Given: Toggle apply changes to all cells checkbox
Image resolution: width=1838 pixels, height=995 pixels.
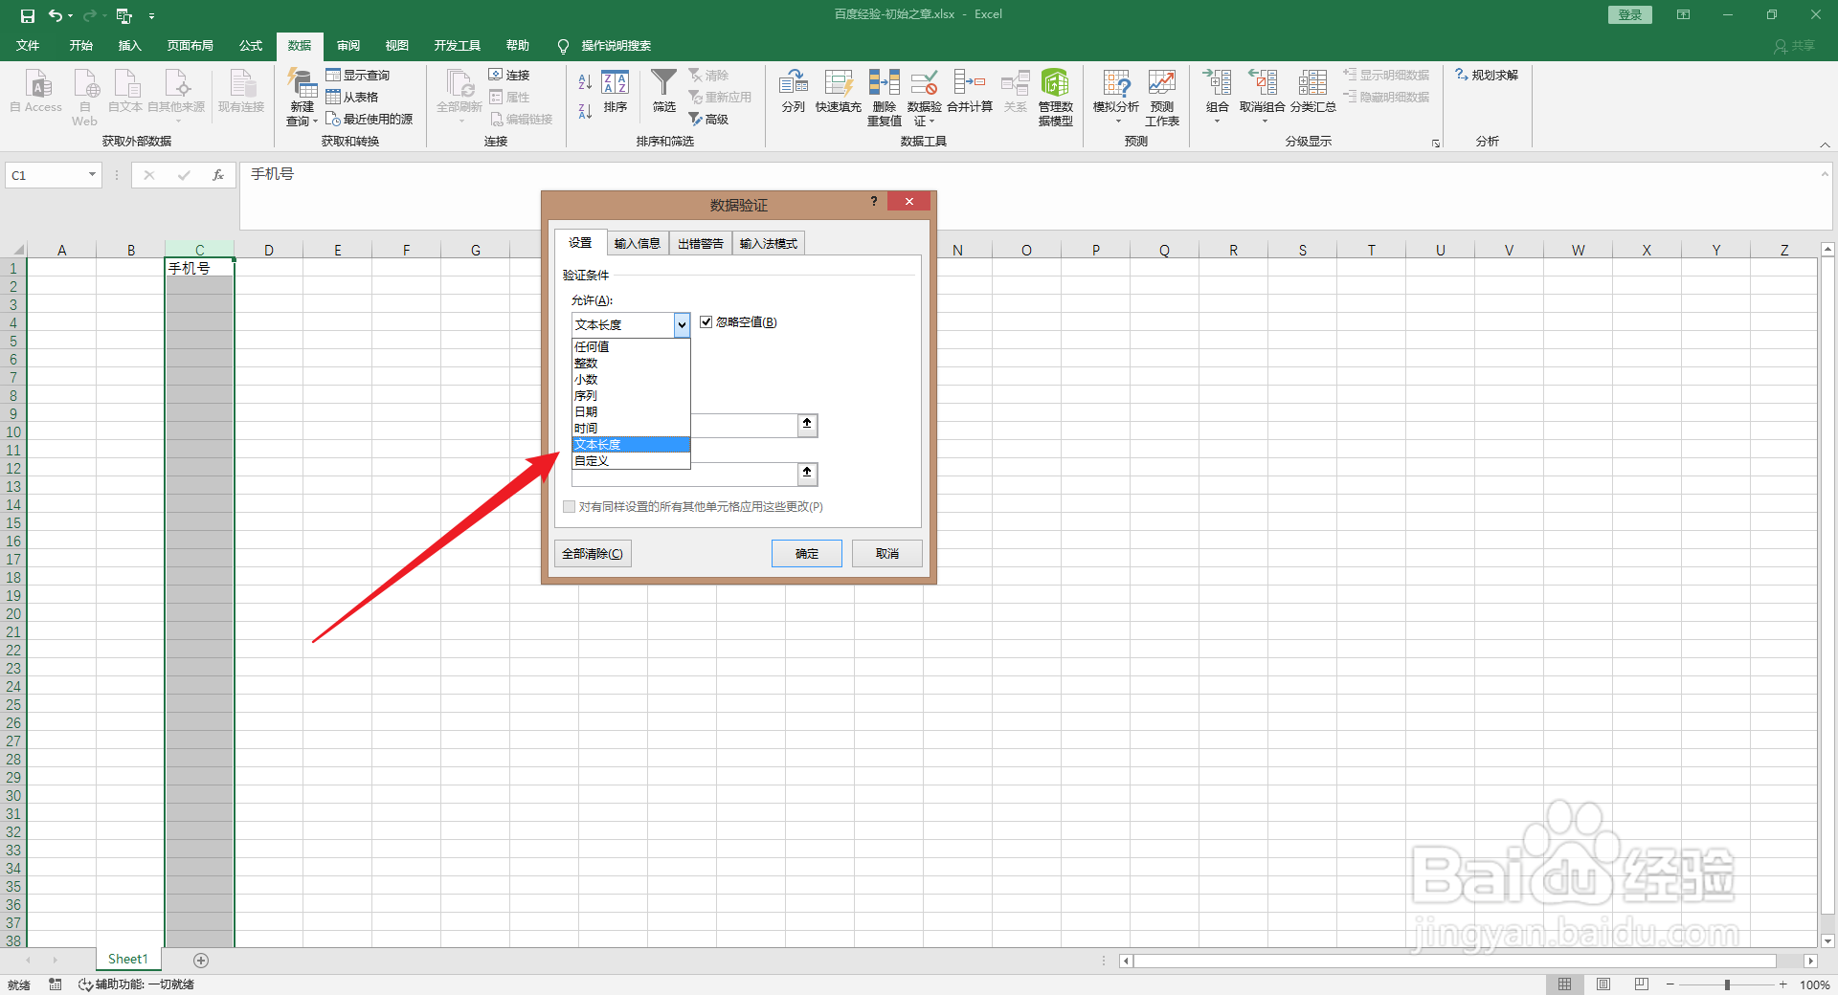Looking at the screenshot, I should (x=570, y=507).
